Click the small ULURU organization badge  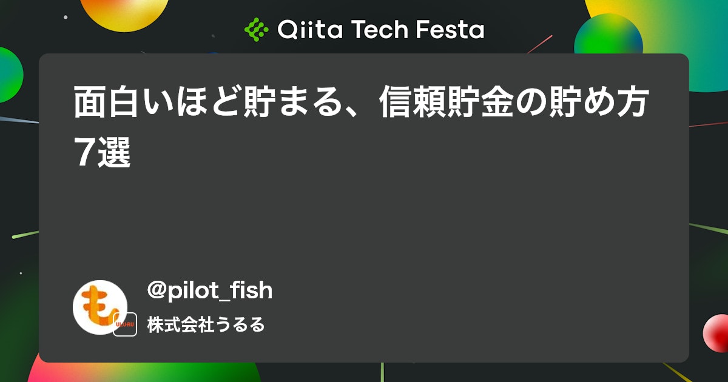point(125,324)
